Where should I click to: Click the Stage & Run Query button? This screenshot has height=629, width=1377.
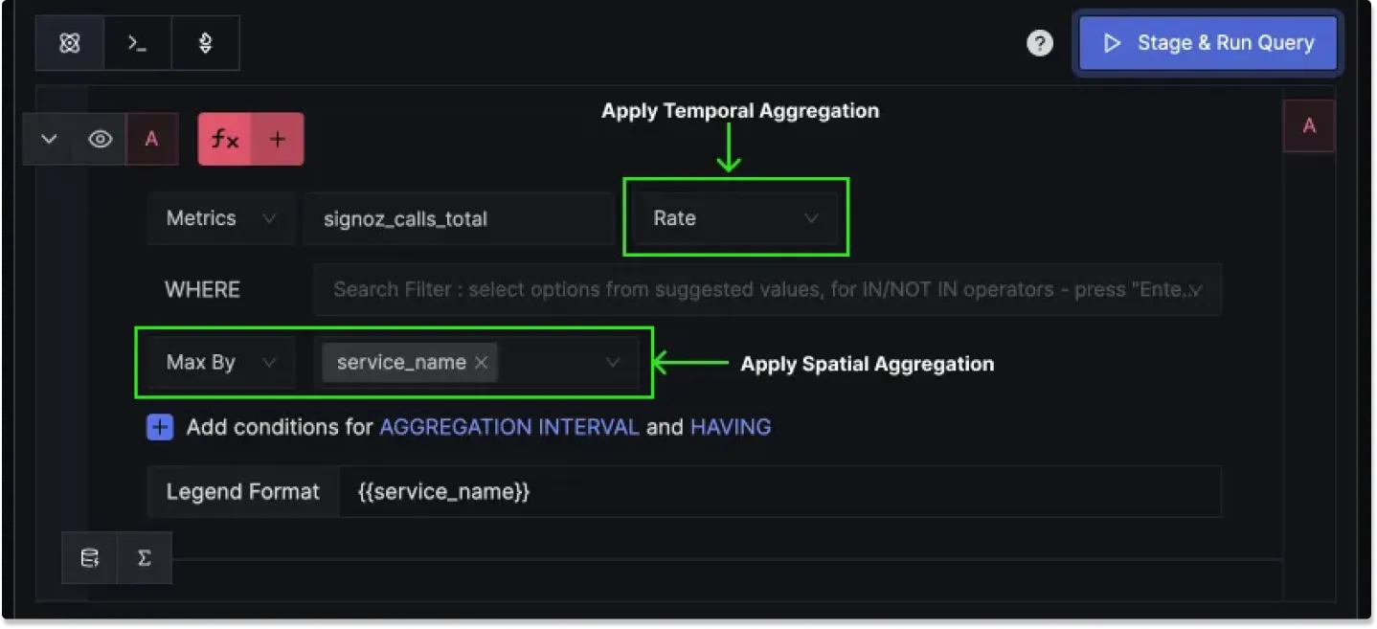pos(1208,43)
